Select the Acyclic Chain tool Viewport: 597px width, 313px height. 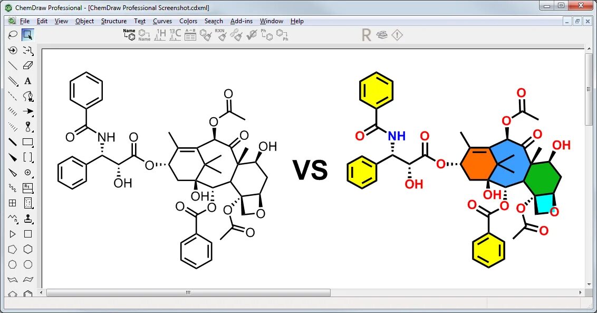13,219
